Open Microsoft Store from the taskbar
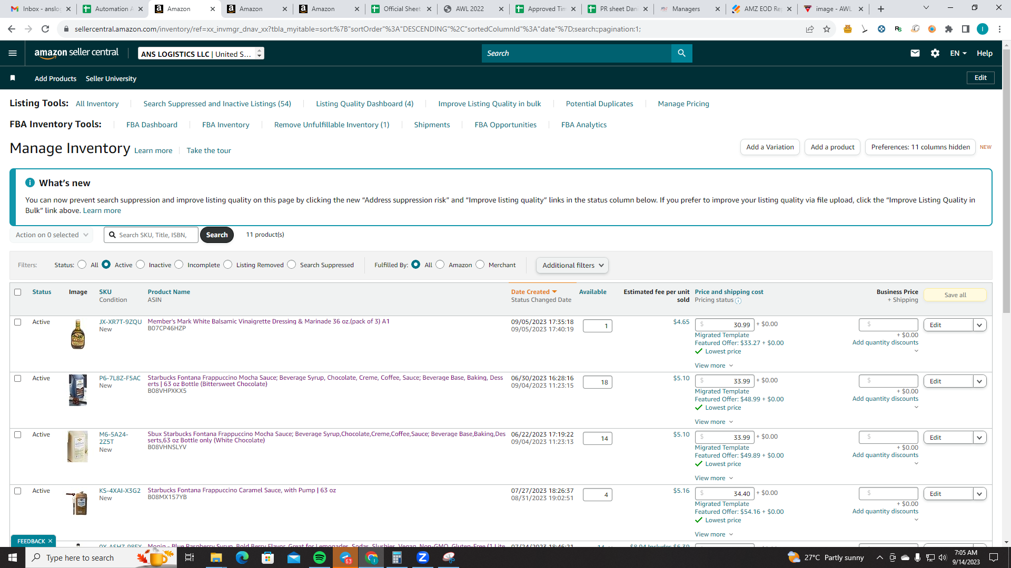This screenshot has width=1011, height=568. [x=268, y=557]
